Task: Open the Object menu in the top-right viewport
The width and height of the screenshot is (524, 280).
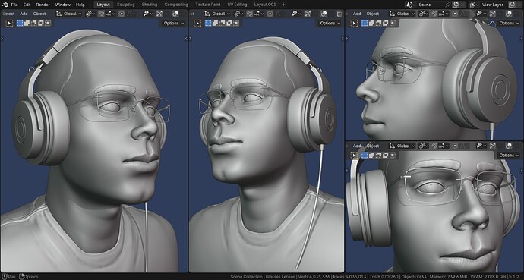Action: [x=373, y=14]
